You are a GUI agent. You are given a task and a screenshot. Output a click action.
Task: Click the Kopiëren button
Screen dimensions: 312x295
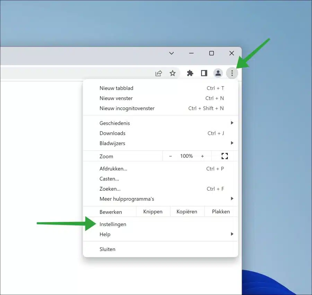pyautogui.click(x=187, y=212)
